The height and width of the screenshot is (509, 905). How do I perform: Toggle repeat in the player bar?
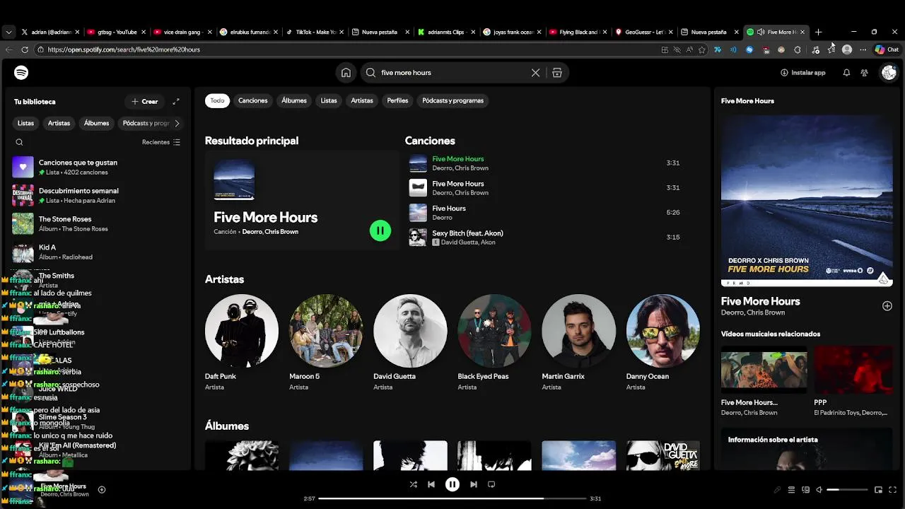491,484
